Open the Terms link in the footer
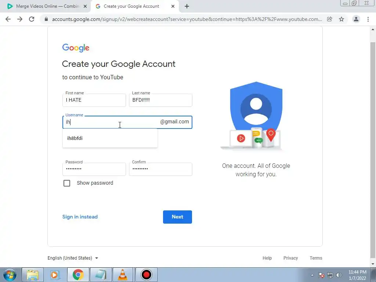The image size is (376, 282). pyautogui.click(x=316, y=258)
